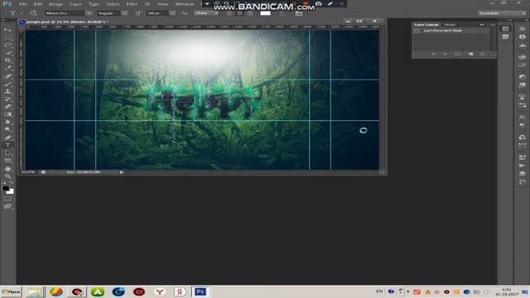
Task: Select the Move tool
Action: coord(7,30)
